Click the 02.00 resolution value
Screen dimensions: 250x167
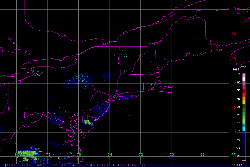tap(138, 165)
